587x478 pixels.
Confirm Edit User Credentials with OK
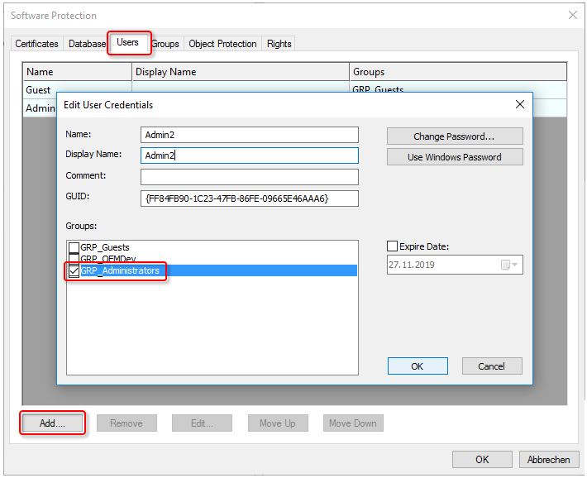tap(418, 366)
